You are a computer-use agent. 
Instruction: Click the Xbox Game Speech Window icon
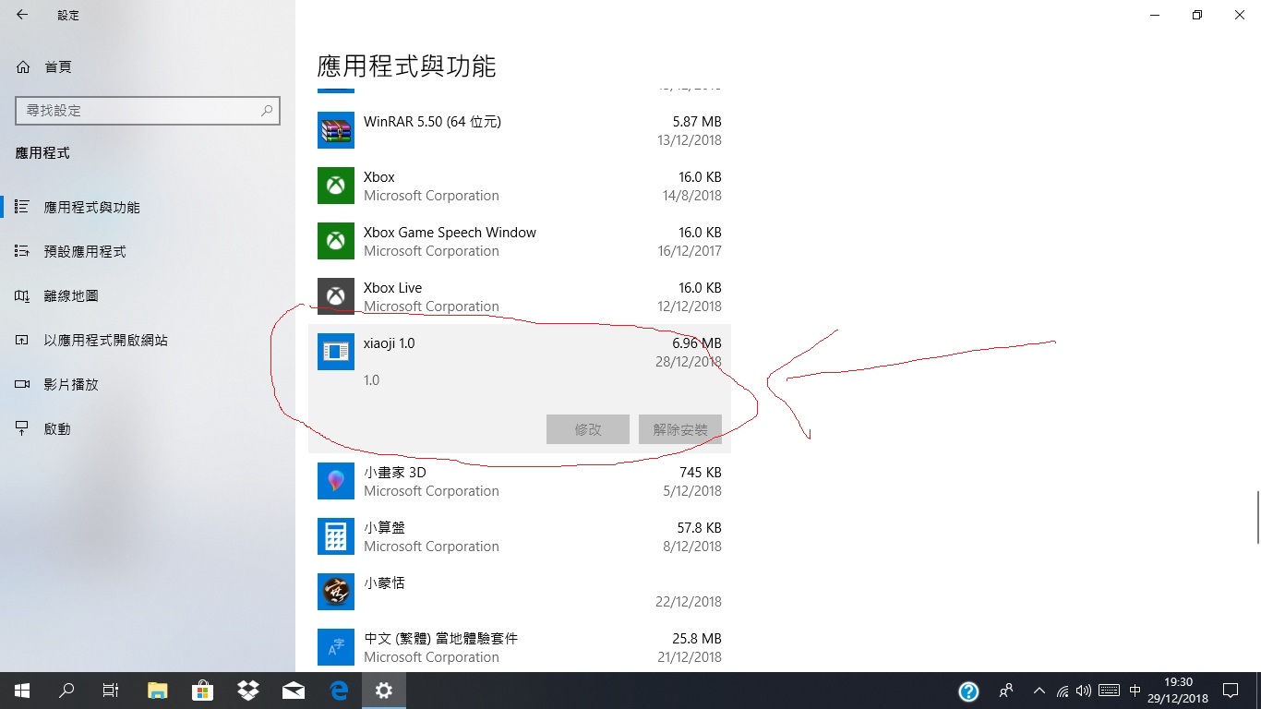click(x=336, y=241)
